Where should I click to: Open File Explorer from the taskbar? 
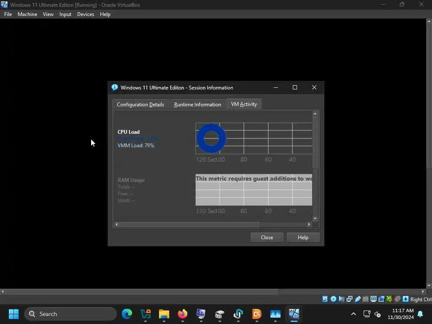pos(164,314)
